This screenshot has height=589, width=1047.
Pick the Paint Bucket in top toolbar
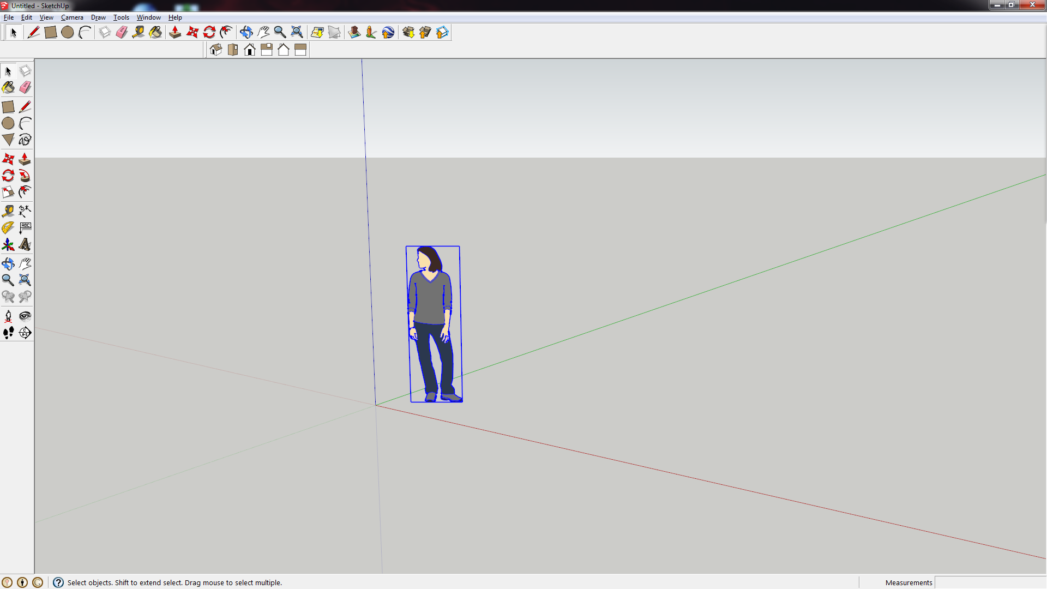click(155, 33)
